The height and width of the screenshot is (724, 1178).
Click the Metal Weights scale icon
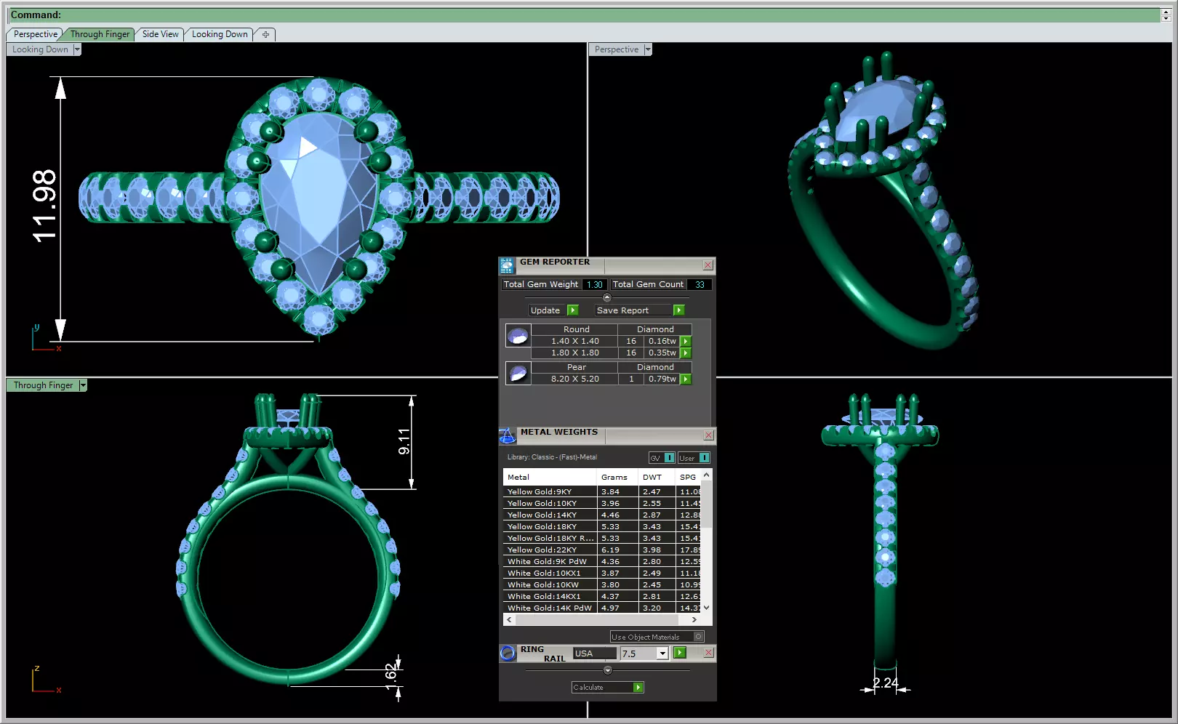tap(507, 435)
